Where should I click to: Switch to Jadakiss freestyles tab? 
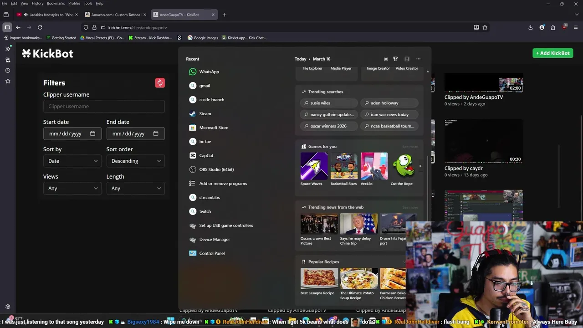click(x=47, y=15)
